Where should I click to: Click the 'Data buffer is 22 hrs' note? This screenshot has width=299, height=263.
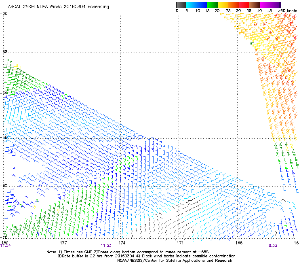click(96, 256)
